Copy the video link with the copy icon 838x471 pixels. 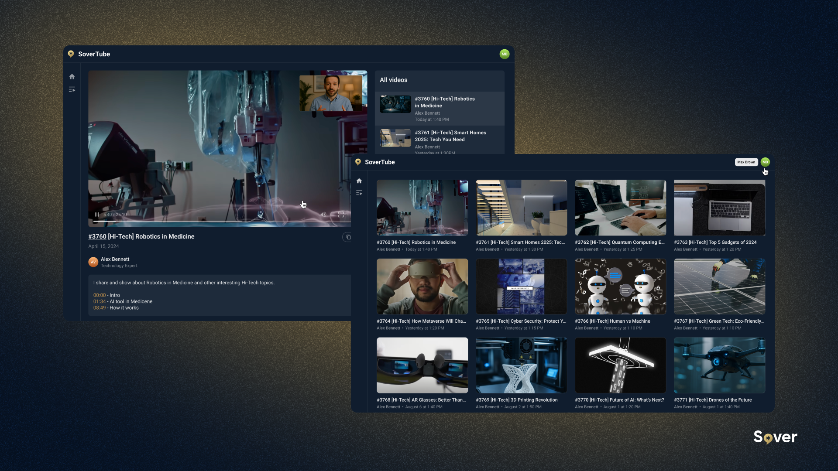[x=348, y=237]
